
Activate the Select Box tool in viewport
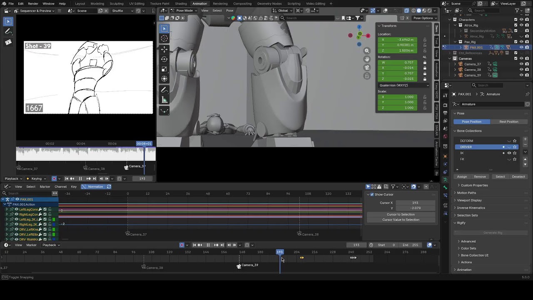(164, 28)
